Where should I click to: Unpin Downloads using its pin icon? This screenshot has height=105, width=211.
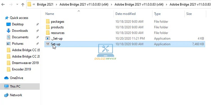(x=37, y=31)
